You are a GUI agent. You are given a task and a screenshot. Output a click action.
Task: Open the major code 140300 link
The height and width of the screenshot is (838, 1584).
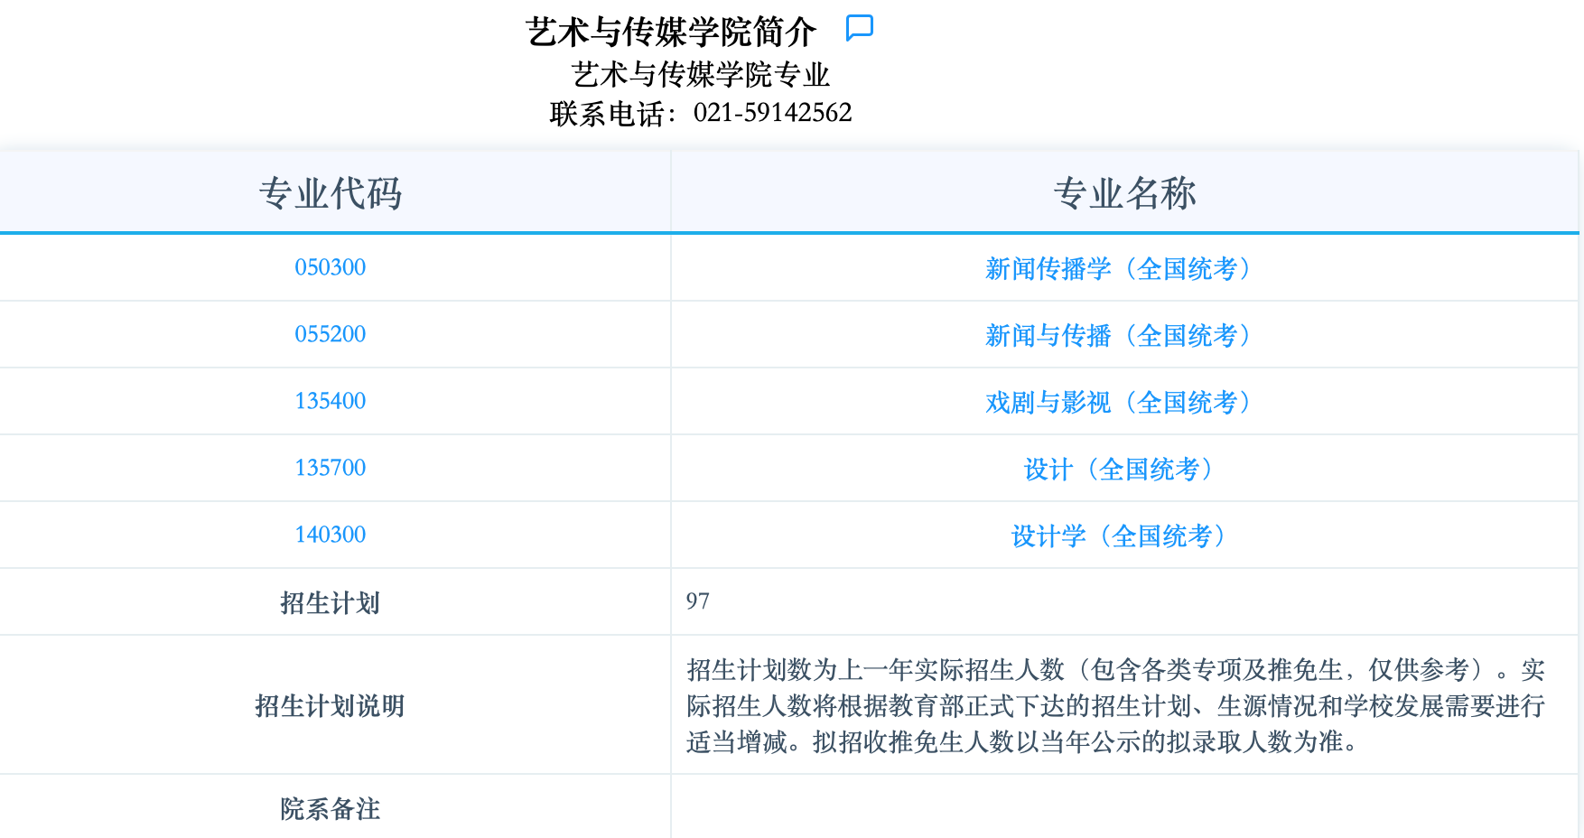pos(331,535)
